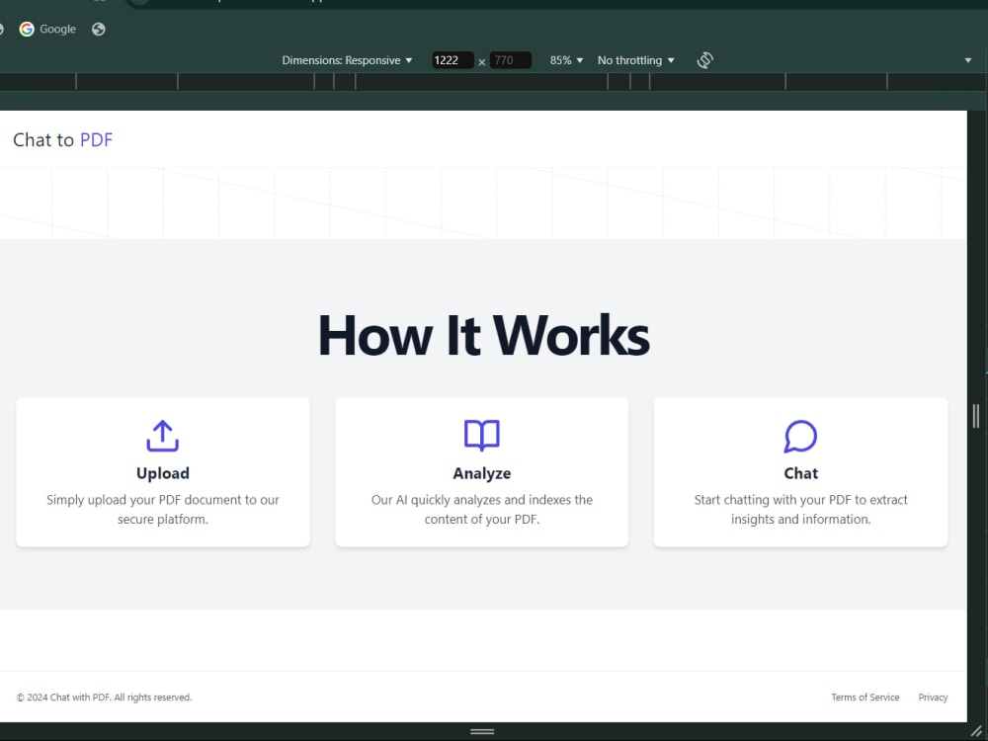Click the width field showing 1222
Screen dimensions: 988x741
click(x=453, y=60)
